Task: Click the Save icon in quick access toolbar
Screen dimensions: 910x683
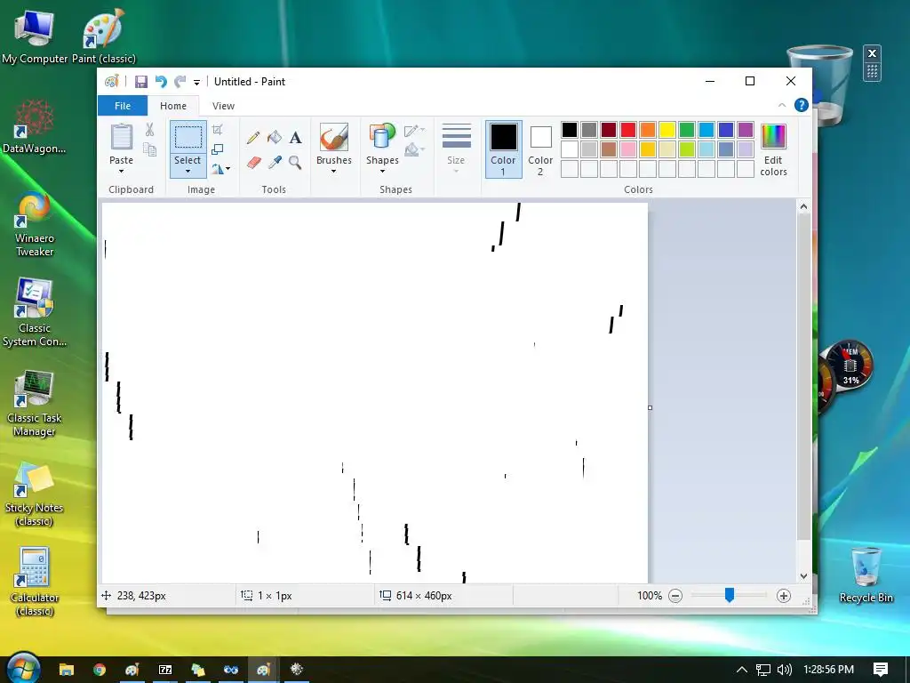Action: point(141,81)
